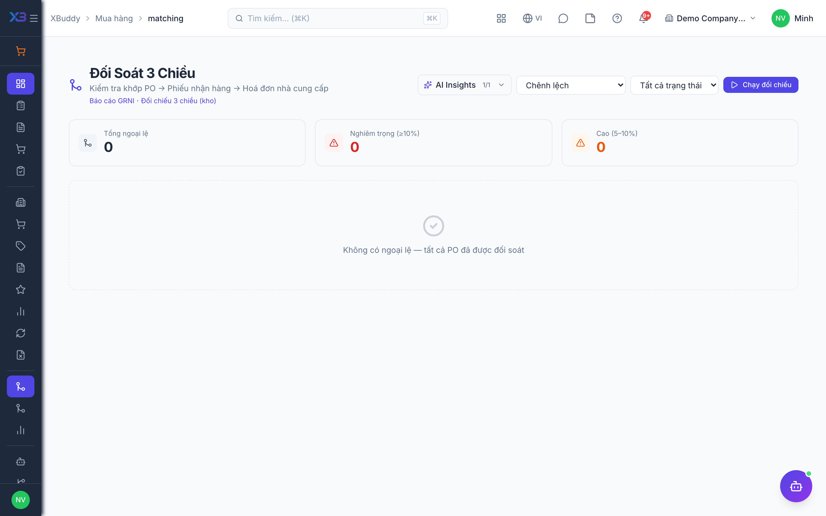Open the building icon in sidebar
Screen dimensions: 826x516
pyautogui.click(x=20, y=202)
